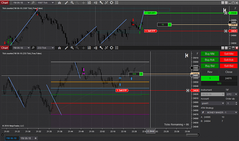Image resolution: width=239 pixels, height=141 pixels.
Task: Open drawing tools pencil in top chart toolbar
Action: coord(66,3)
